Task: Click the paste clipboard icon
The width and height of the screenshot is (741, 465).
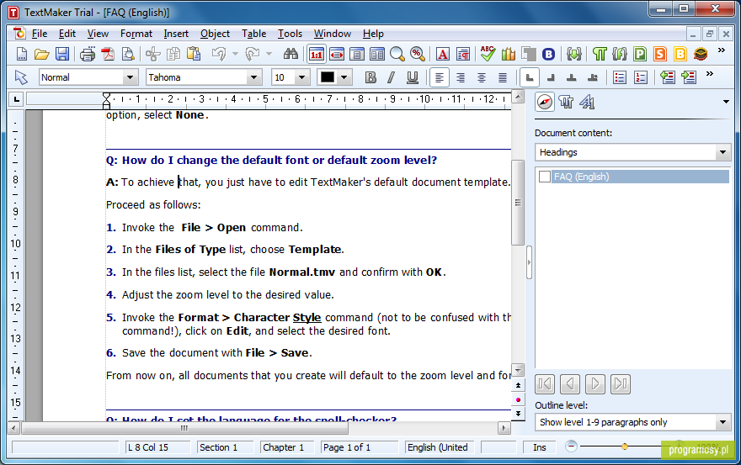Action: 194,54
